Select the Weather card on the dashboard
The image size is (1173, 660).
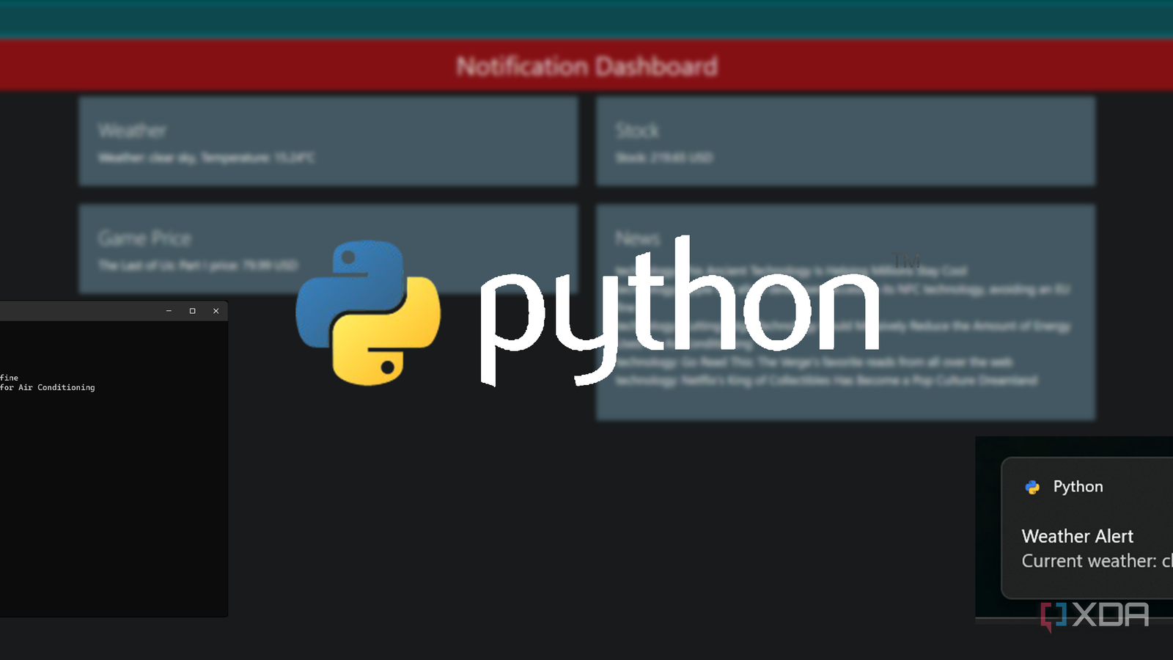tap(328, 141)
